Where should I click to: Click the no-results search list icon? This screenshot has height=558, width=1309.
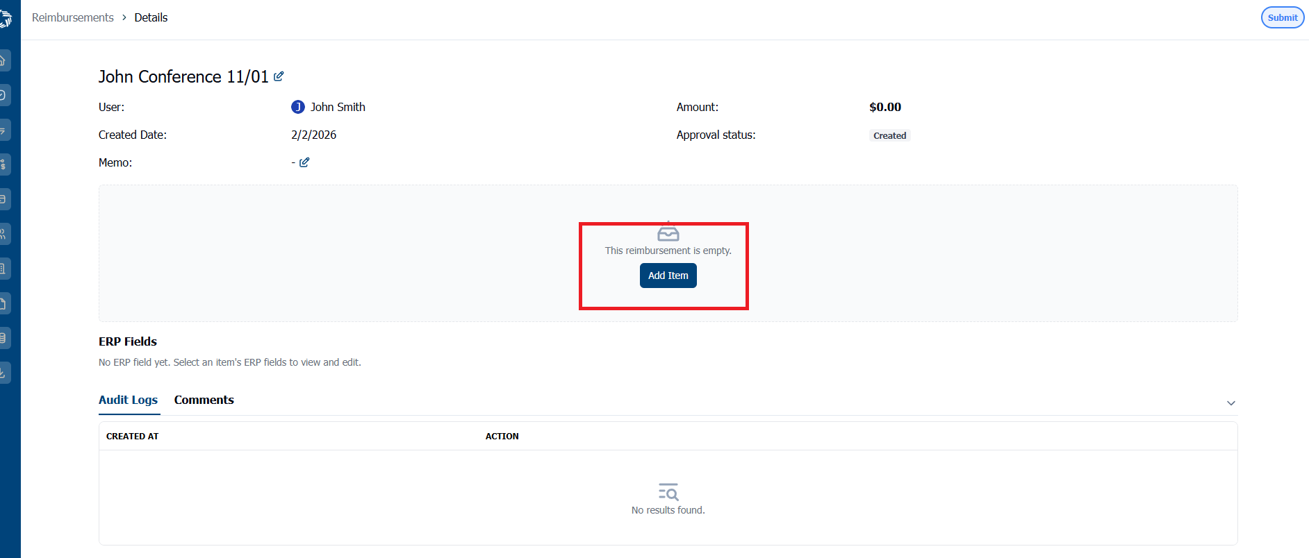(668, 492)
